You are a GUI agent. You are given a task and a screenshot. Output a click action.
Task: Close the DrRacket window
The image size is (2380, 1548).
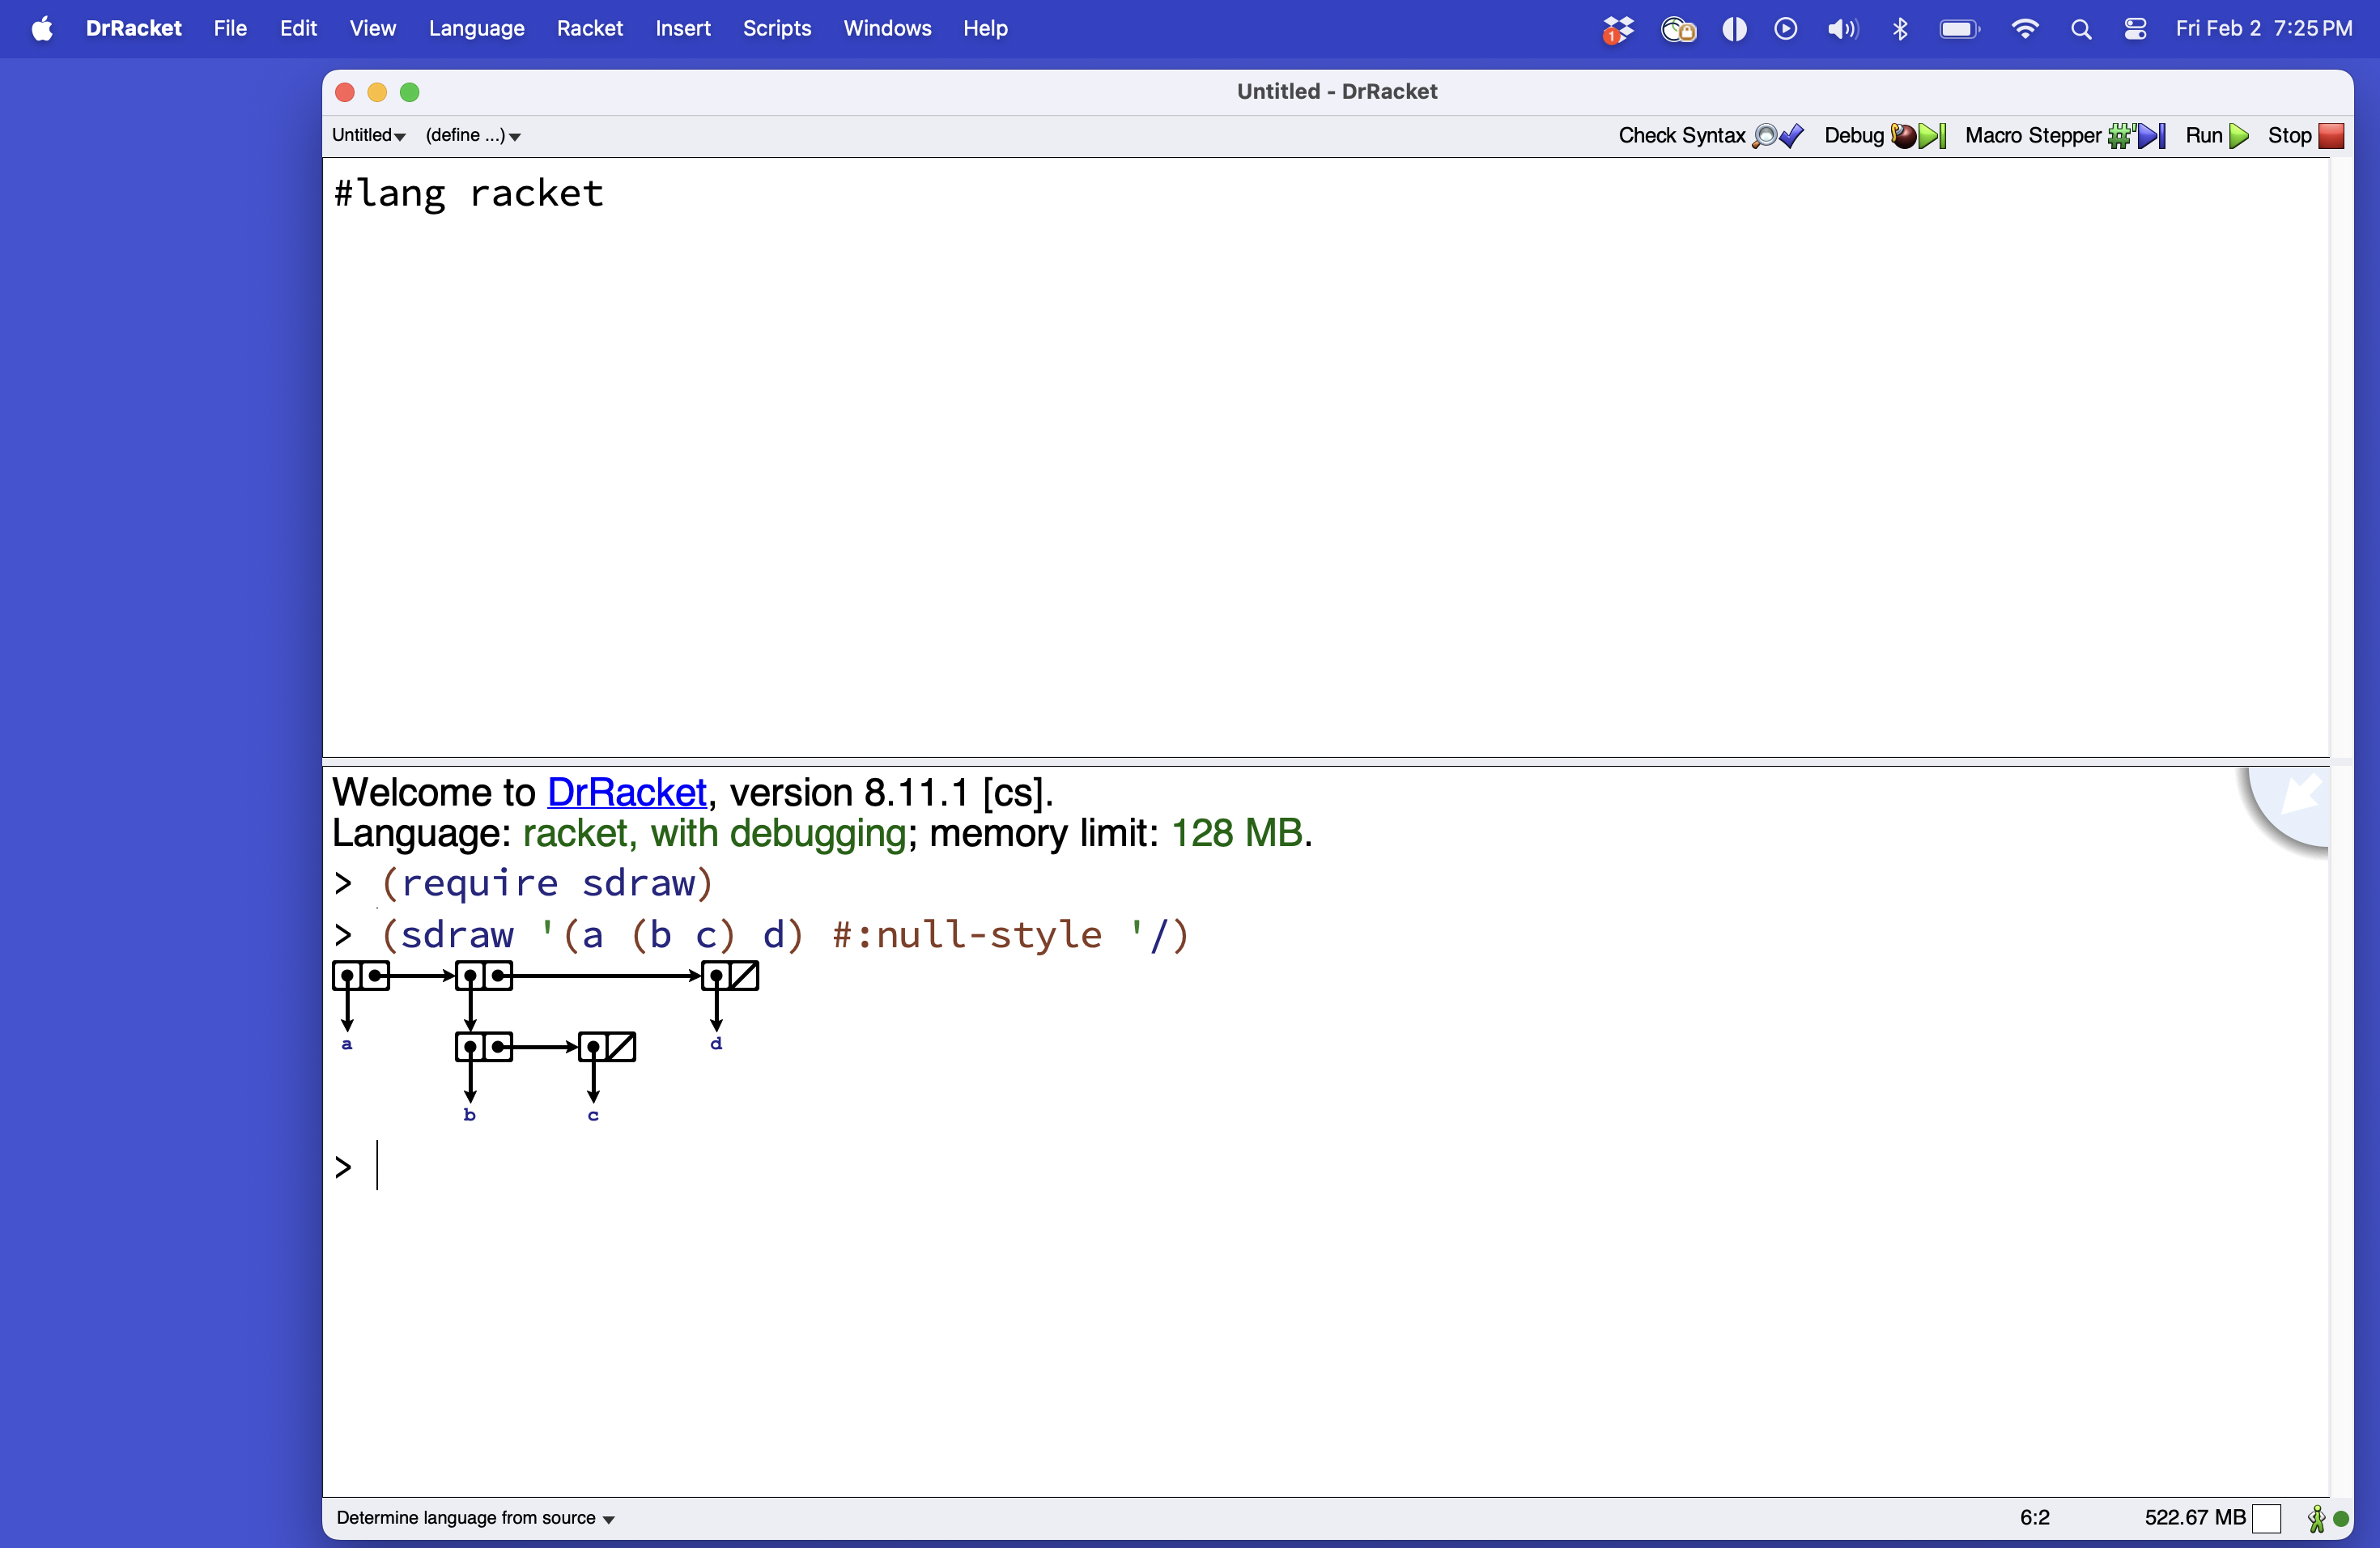[345, 92]
